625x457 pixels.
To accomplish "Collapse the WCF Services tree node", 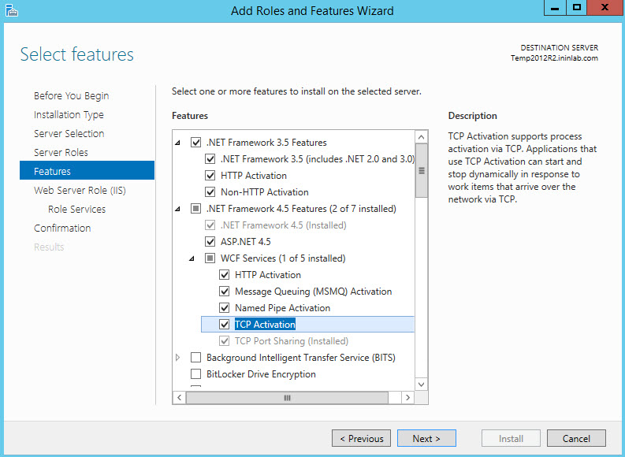I will [192, 258].
